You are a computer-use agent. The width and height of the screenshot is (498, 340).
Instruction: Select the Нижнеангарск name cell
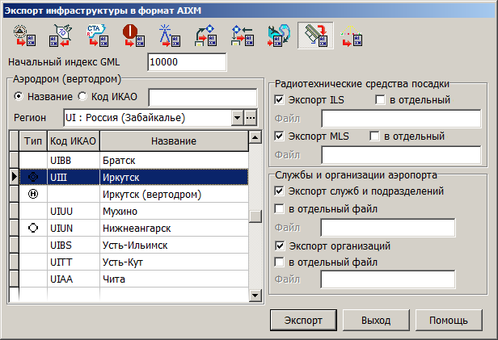(174, 228)
